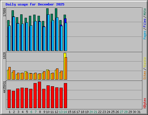Click the orange Sites bar for day 14

(x=66, y=68)
